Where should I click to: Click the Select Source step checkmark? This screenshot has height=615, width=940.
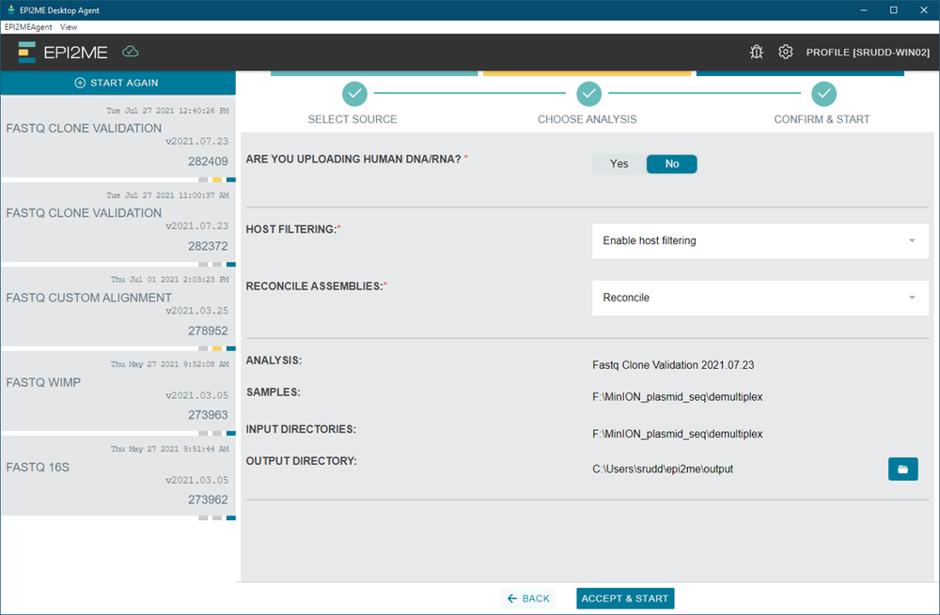pos(354,93)
